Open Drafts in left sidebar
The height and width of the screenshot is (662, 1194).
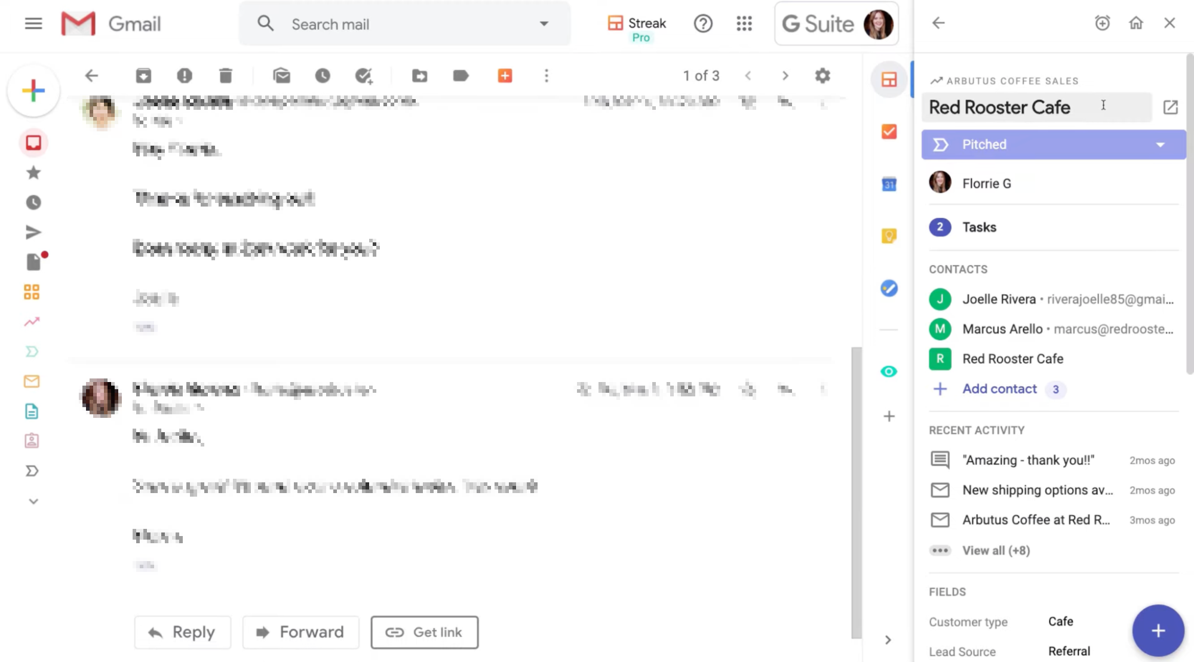(33, 262)
